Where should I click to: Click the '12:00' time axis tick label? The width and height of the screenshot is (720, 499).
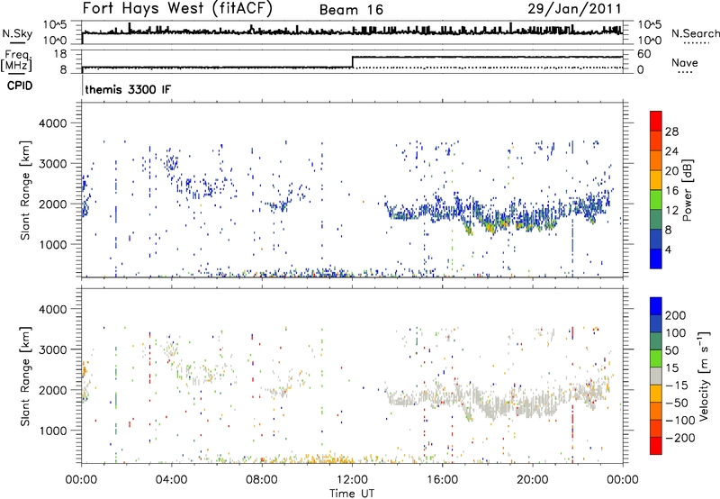tap(352, 480)
